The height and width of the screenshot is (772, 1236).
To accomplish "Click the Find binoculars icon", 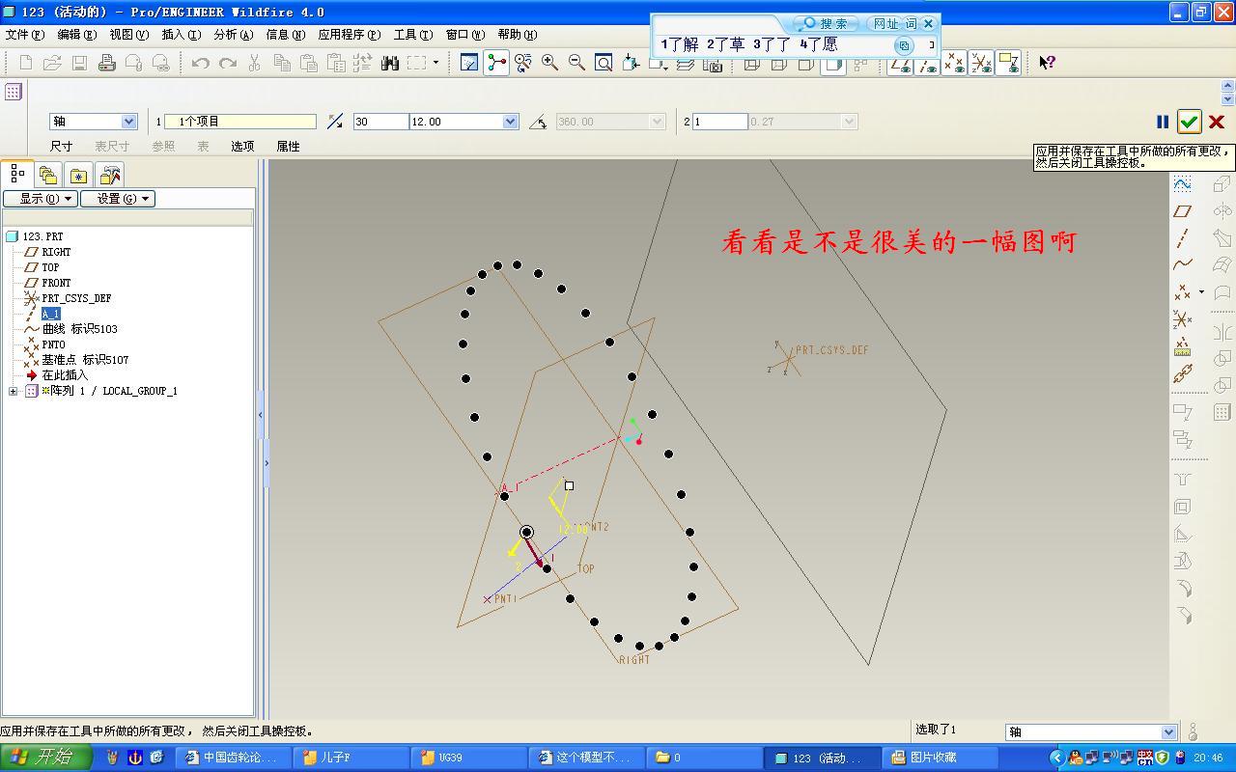I will pos(390,63).
